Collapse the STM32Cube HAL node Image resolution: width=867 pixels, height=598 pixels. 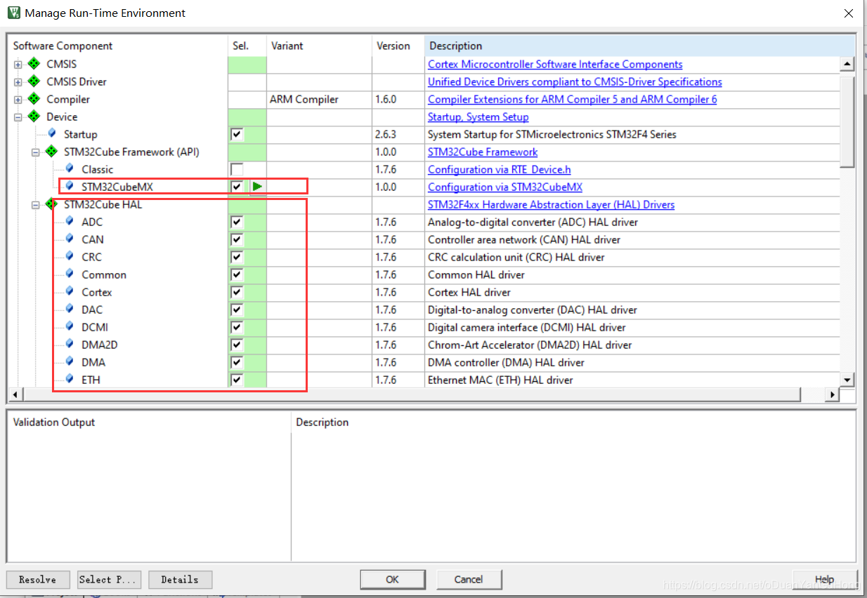[35, 205]
